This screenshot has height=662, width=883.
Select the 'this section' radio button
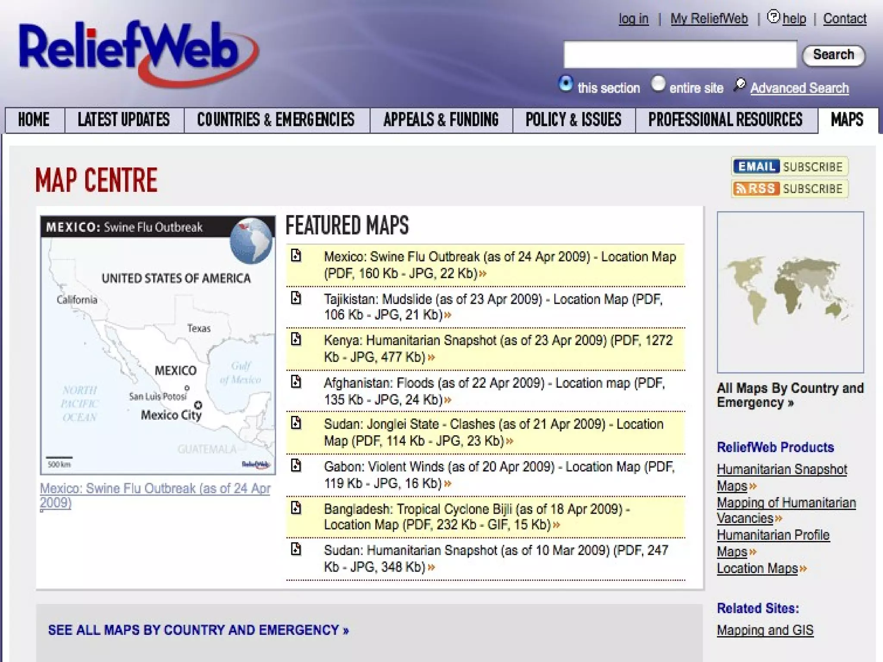(x=566, y=84)
